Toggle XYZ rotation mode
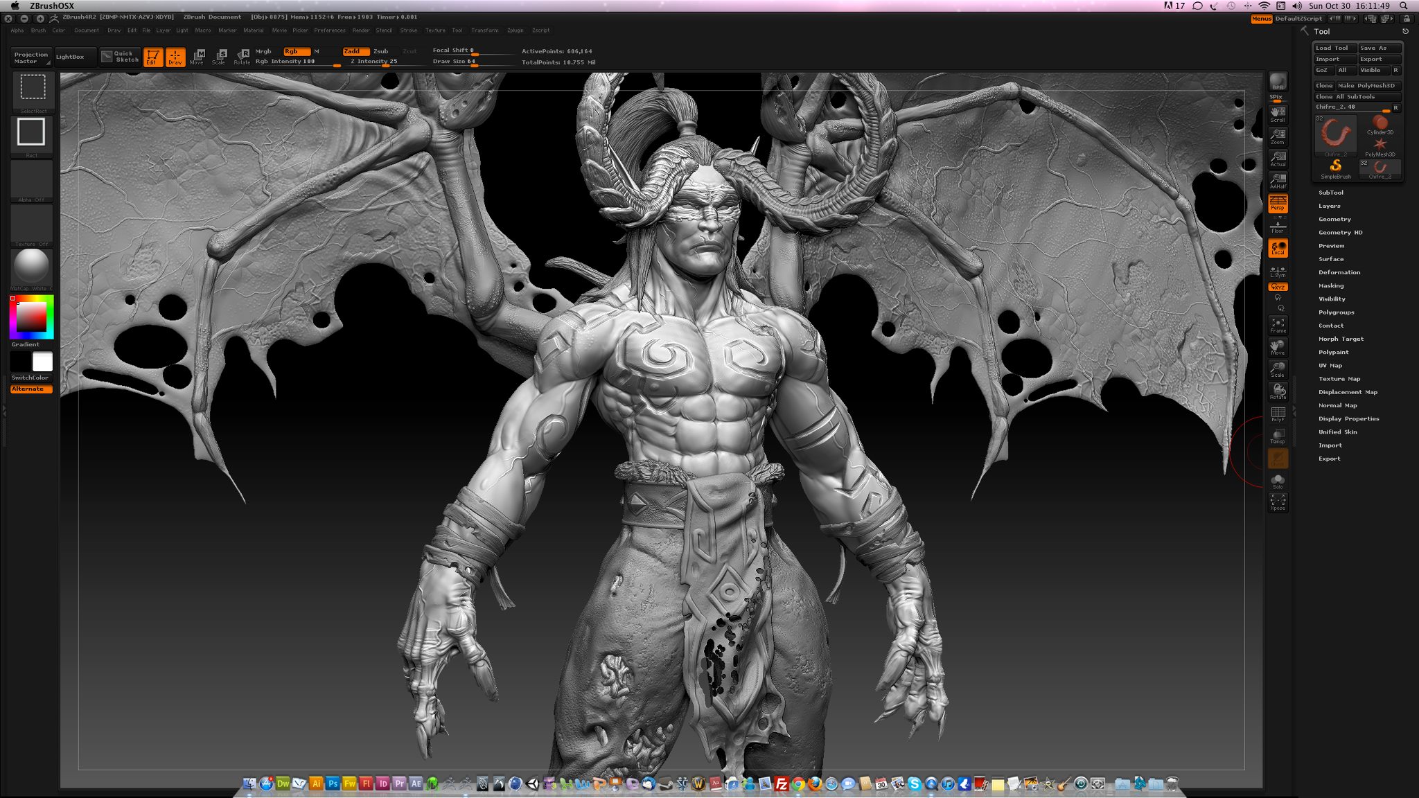The image size is (1419, 798). (x=1278, y=287)
